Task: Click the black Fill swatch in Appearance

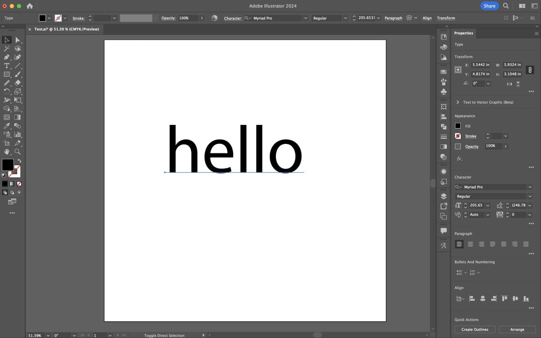Action: pyautogui.click(x=458, y=126)
